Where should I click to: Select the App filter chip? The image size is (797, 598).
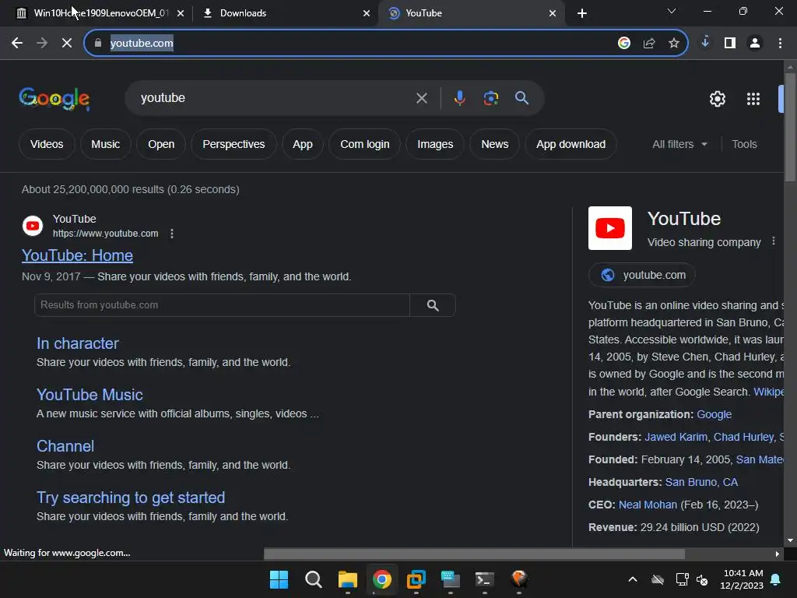[x=303, y=144]
